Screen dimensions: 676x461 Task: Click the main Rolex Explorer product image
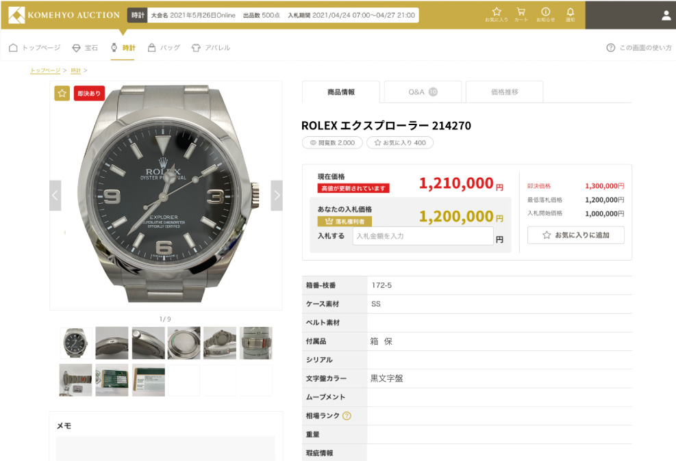166,196
